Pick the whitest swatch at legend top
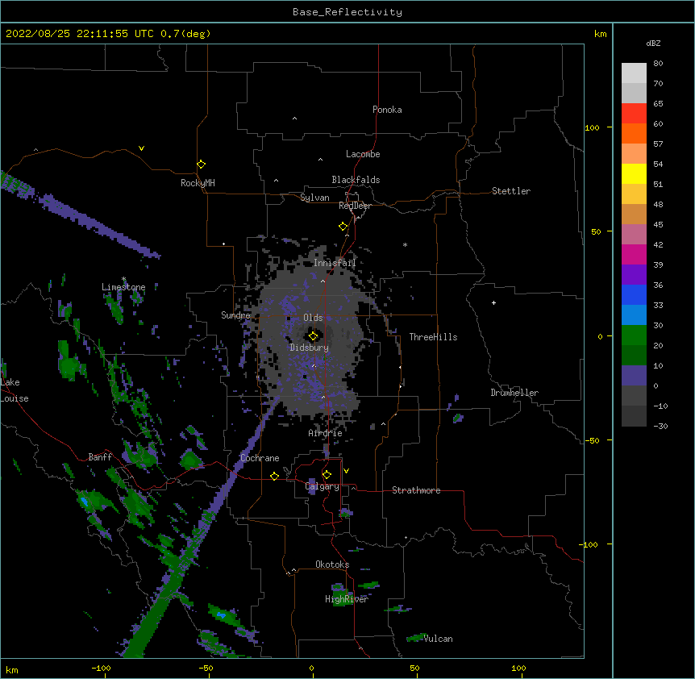The height and width of the screenshot is (679, 695). (x=634, y=73)
